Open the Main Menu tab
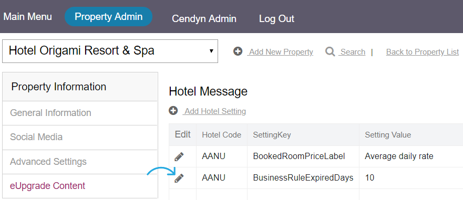The image size is (463, 200). click(27, 16)
